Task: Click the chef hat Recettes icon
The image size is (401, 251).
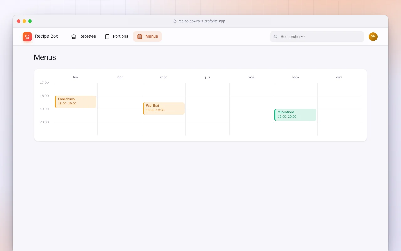Action: [x=74, y=36]
